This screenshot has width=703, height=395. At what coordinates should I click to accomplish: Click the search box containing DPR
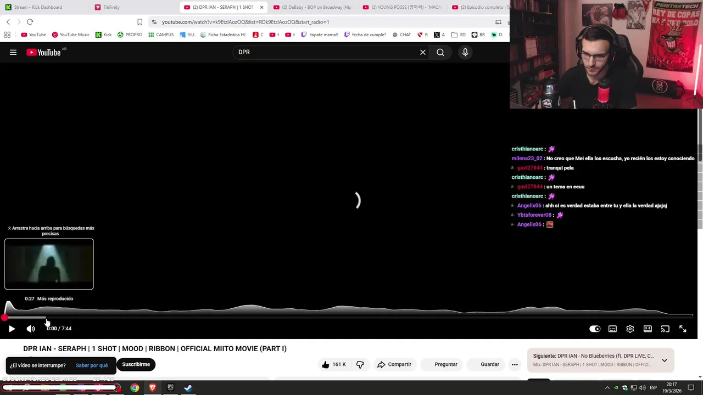(x=327, y=52)
